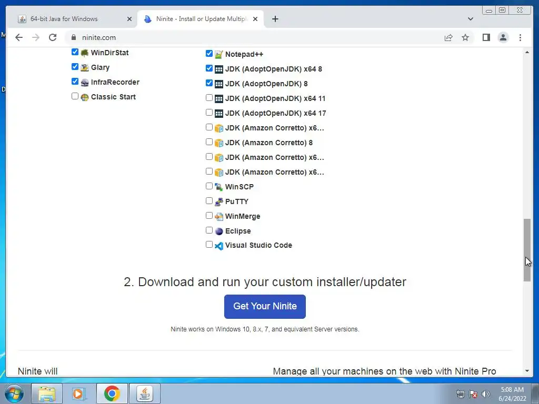Click the JDK Amazon Corretto 8 icon

219,143
